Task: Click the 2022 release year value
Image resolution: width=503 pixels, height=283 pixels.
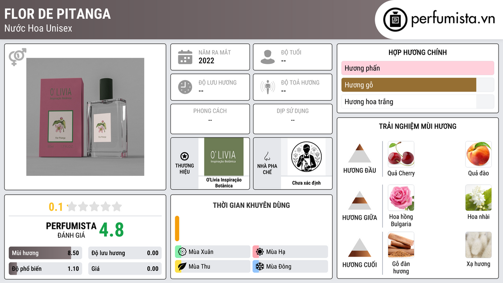Action: coord(206,60)
